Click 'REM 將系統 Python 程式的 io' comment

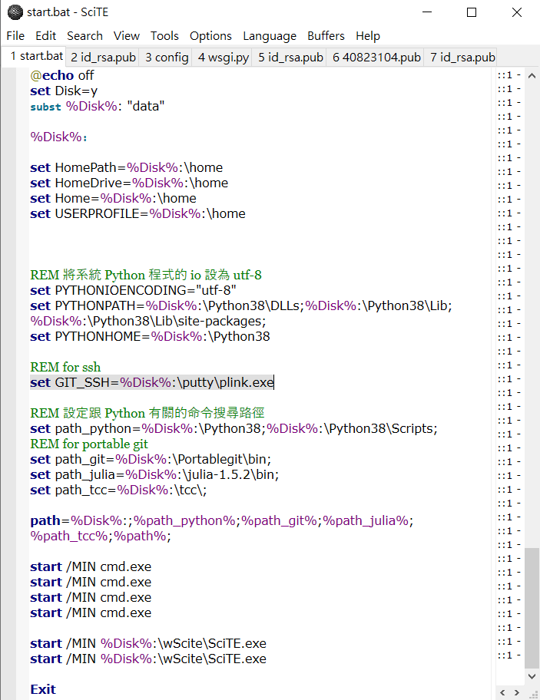click(146, 275)
